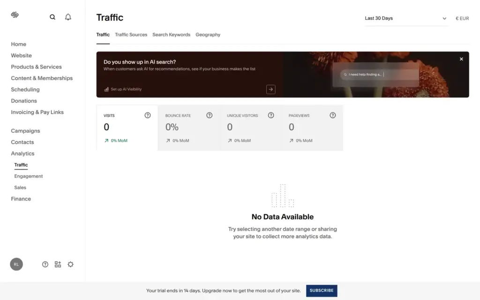Open Donations in sidebar

tap(24, 101)
